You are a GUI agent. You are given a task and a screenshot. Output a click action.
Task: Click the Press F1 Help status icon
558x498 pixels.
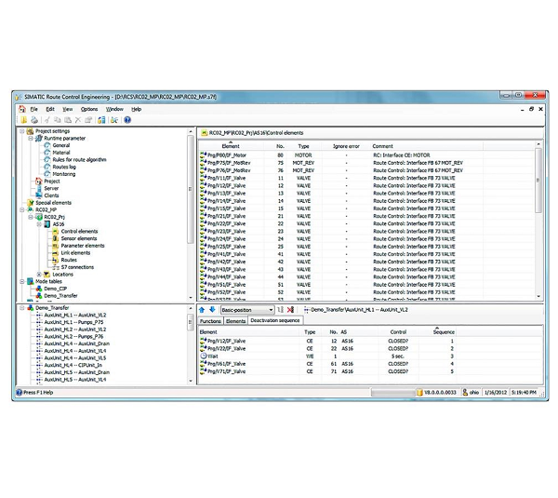tap(20, 392)
